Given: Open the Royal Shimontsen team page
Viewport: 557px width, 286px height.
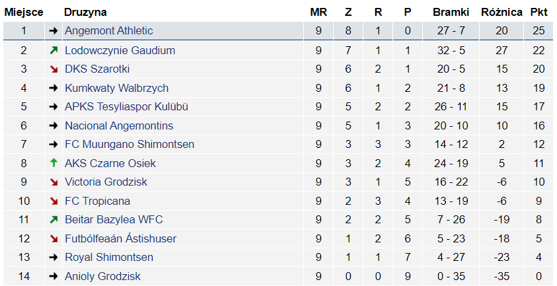Looking at the screenshot, I should coord(109,258).
